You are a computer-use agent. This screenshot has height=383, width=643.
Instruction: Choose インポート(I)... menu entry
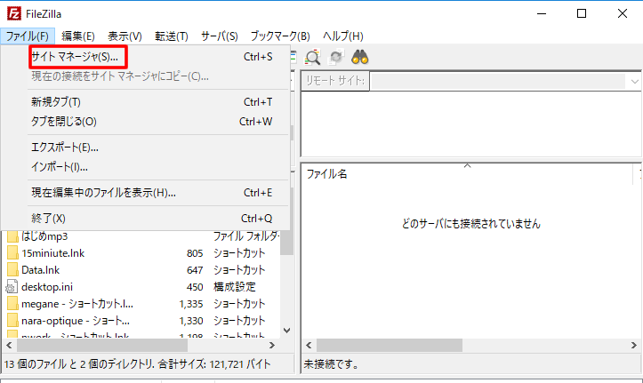point(60,166)
